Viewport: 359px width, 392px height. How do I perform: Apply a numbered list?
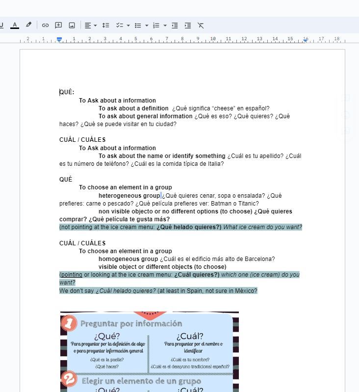point(156,25)
